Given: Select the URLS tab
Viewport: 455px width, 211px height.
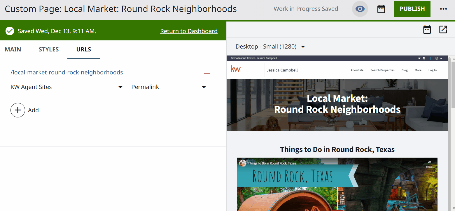Looking at the screenshot, I should (x=84, y=49).
